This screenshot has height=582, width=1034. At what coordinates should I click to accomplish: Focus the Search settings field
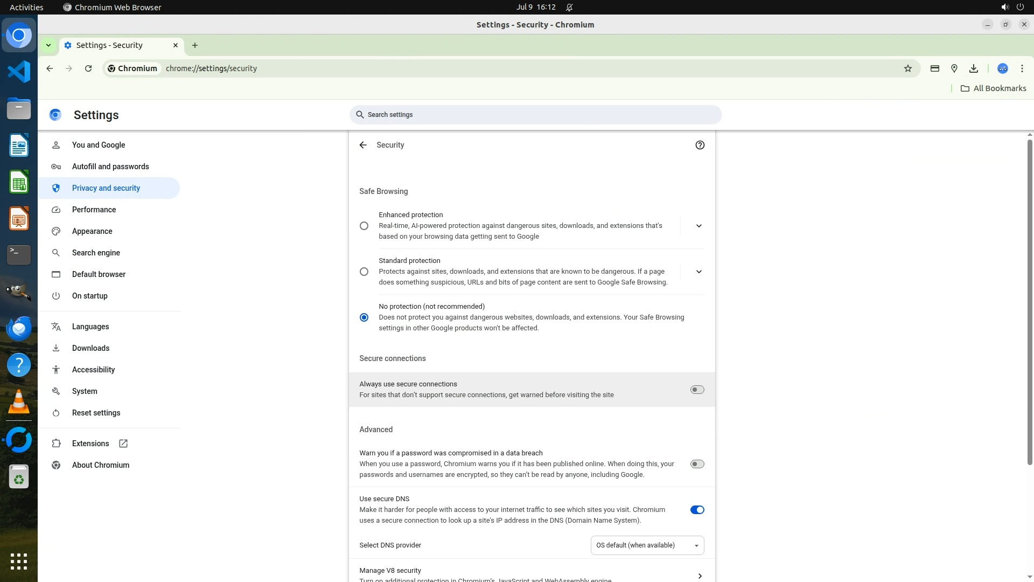pos(535,115)
